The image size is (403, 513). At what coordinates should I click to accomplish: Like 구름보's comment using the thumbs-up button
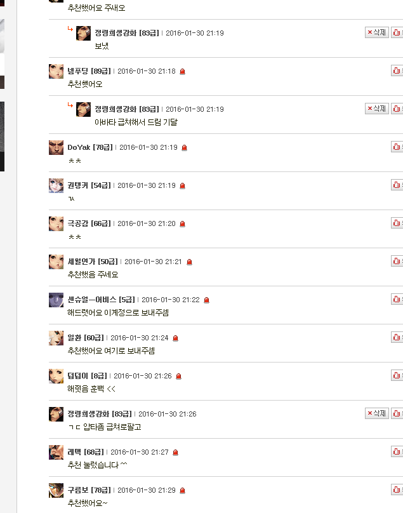[x=397, y=490]
